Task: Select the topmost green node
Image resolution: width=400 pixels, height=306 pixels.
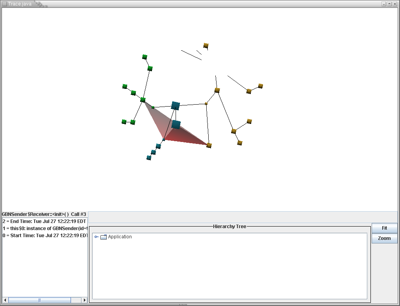Action: (144, 57)
